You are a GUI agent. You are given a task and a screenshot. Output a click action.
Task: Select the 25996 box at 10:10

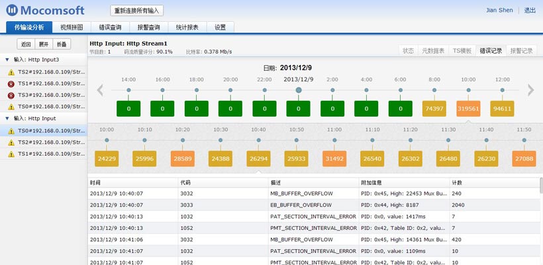click(x=144, y=158)
